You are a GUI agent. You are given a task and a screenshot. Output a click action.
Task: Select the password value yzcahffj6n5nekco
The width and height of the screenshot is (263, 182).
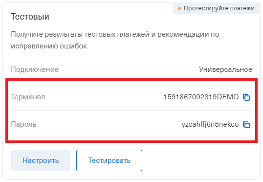tap(210, 125)
